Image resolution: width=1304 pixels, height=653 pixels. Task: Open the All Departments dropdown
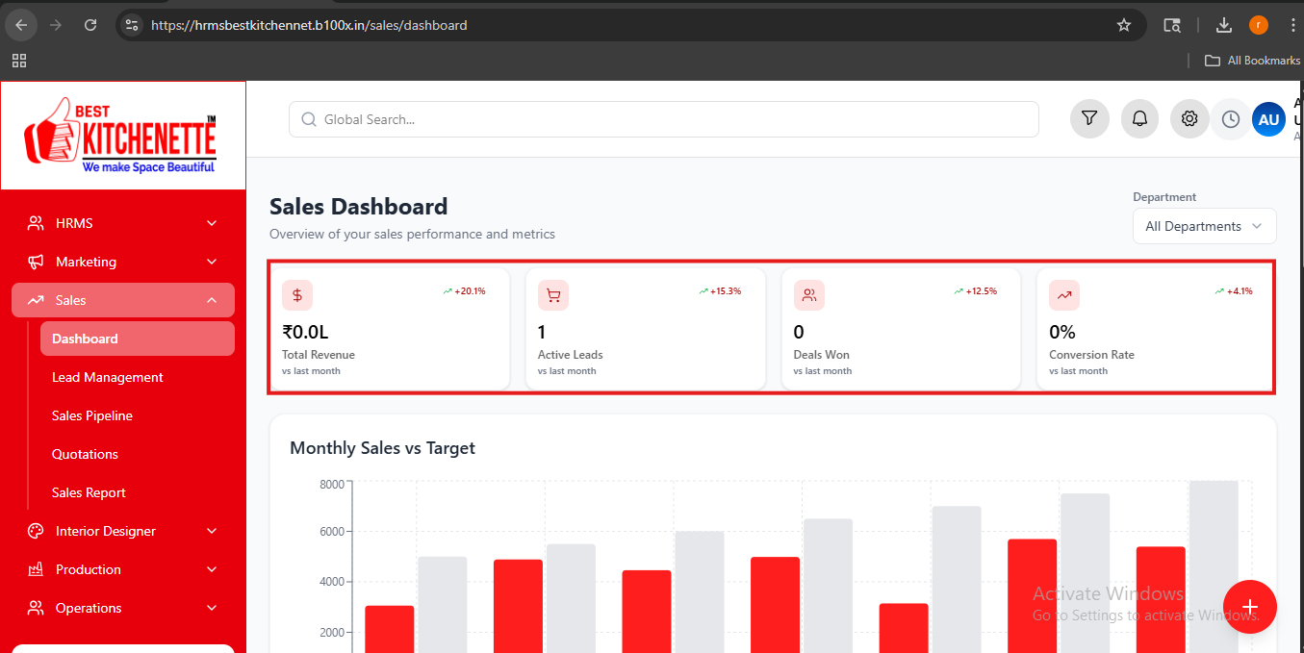(x=1205, y=226)
